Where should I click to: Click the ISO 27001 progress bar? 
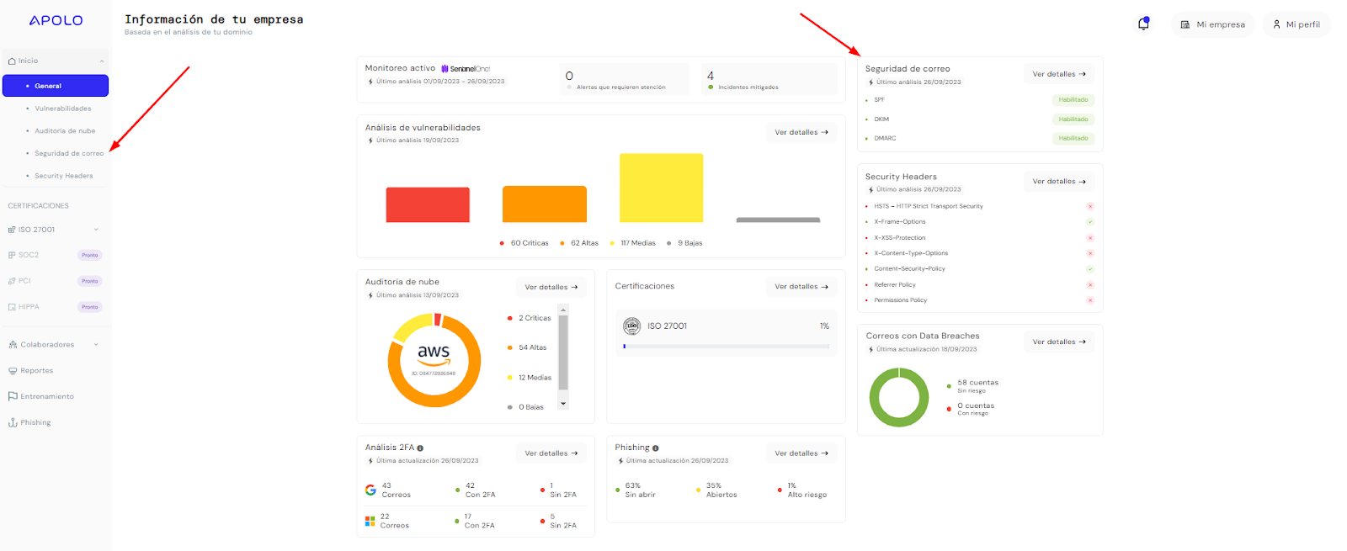pos(726,346)
